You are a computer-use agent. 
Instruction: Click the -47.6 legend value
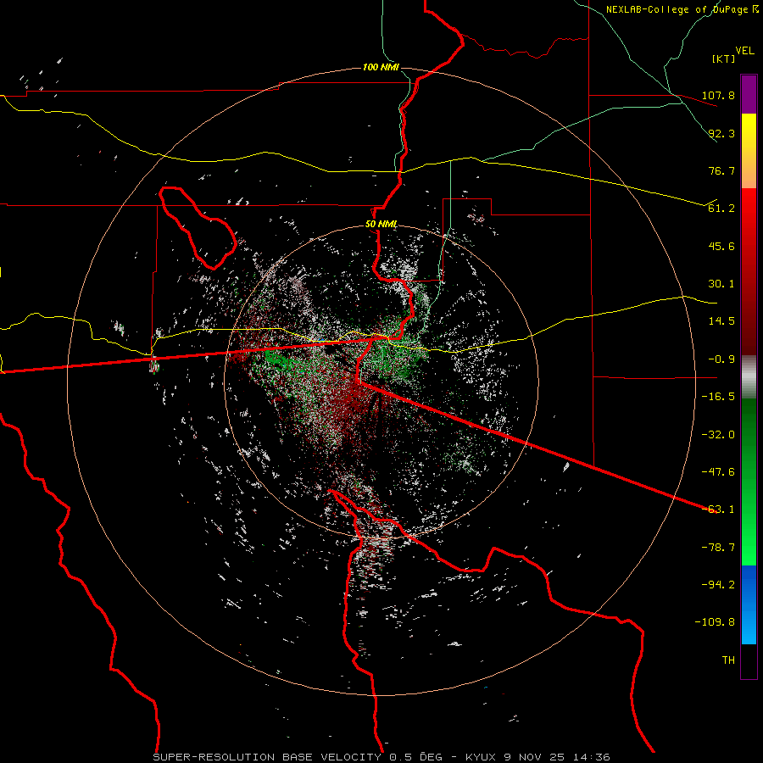pyautogui.click(x=718, y=472)
